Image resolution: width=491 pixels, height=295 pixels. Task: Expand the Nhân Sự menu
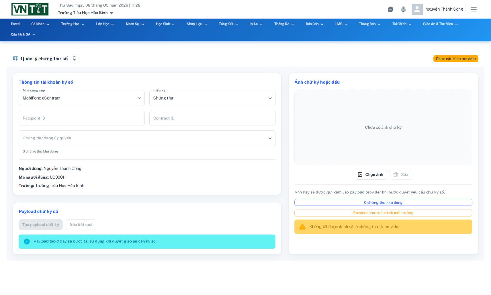135,24
